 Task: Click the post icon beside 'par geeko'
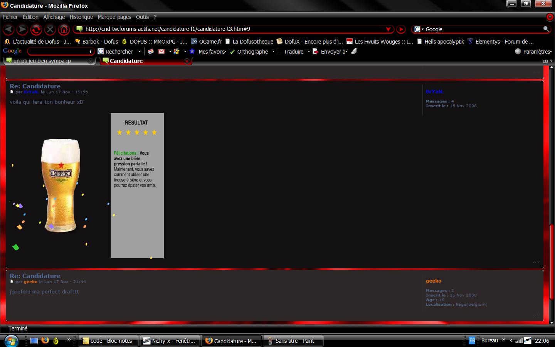tap(12, 282)
